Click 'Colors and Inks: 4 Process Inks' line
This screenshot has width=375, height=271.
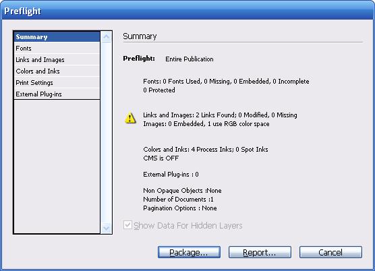click(206, 150)
